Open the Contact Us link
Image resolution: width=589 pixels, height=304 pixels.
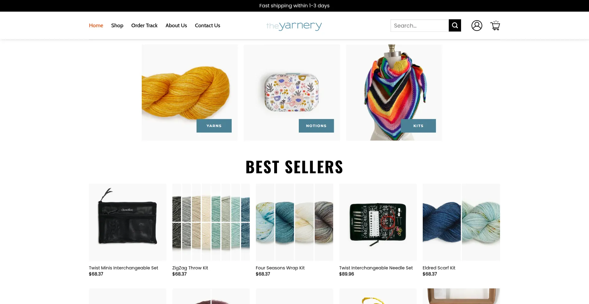[207, 25]
